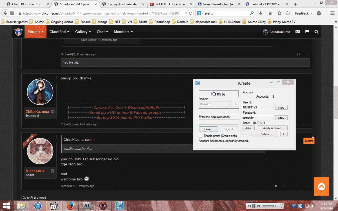Copy the UserId in iCreate

[281, 107]
